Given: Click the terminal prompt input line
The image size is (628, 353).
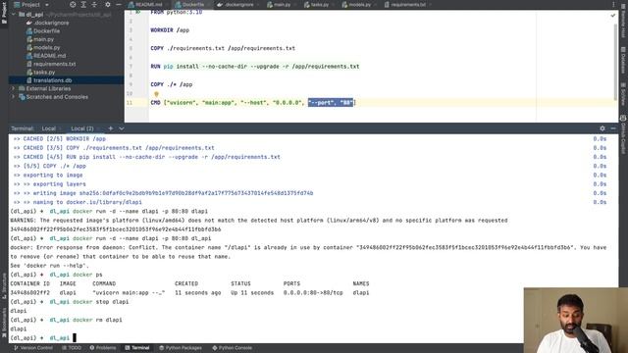Looking at the screenshot, I should tap(314, 338).
